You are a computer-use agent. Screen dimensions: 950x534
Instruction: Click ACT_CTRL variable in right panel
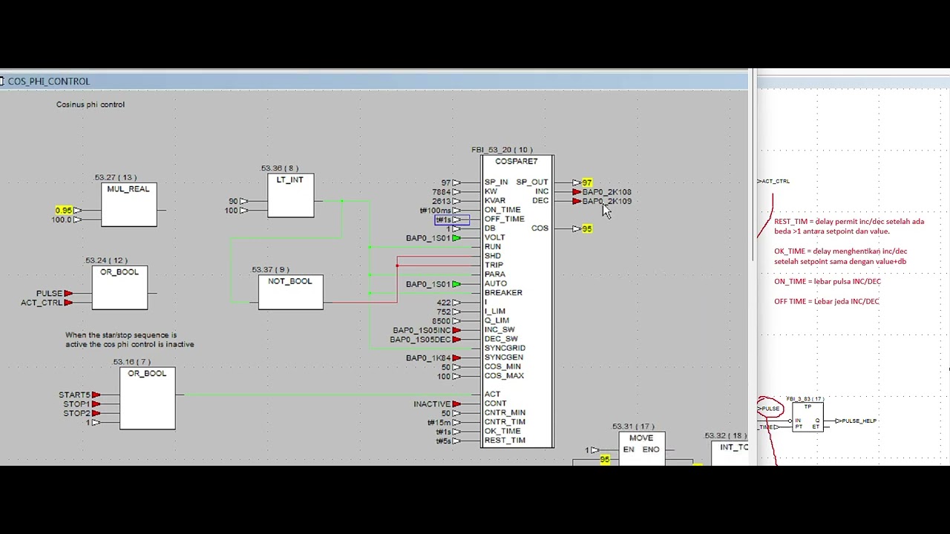point(776,181)
